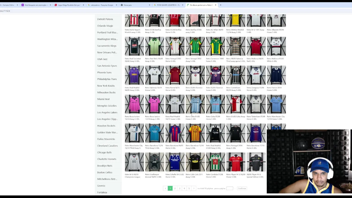Select Milwaukee Bucks in the sidebar

[106, 92]
